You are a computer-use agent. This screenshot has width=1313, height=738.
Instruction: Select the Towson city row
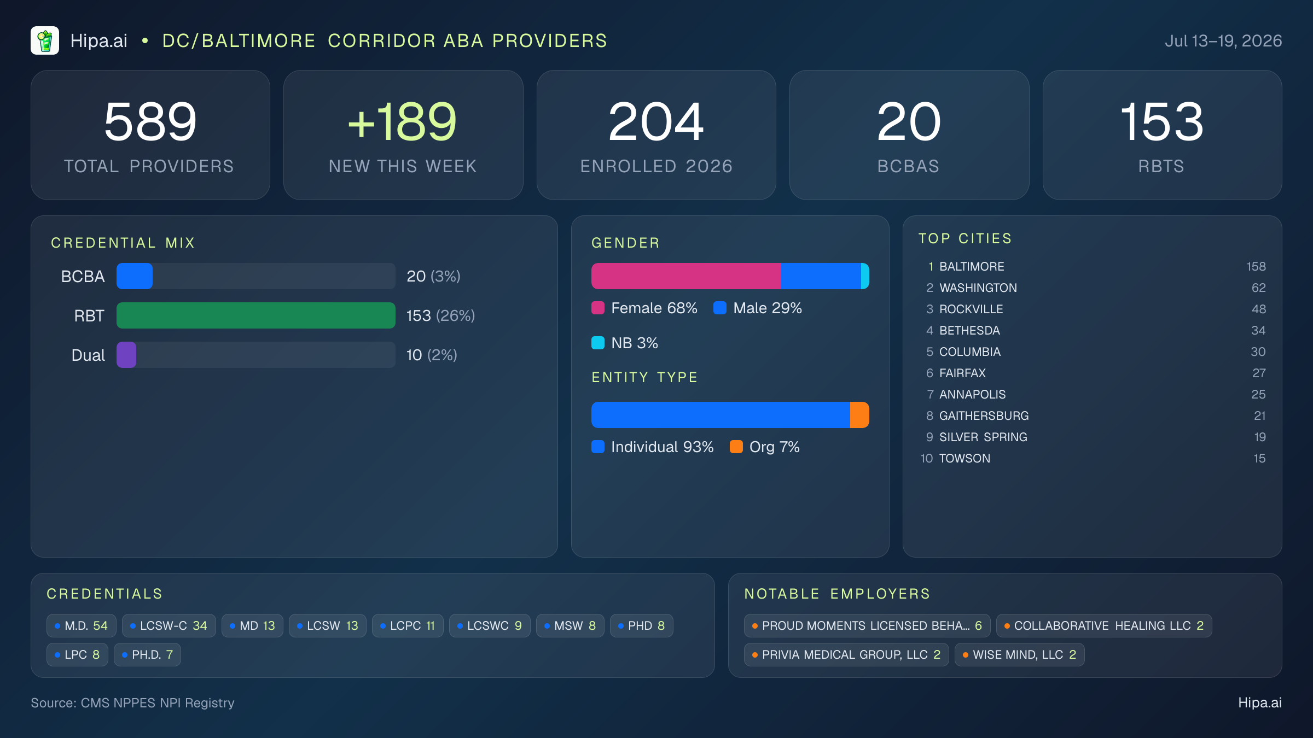click(x=1093, y=458)
